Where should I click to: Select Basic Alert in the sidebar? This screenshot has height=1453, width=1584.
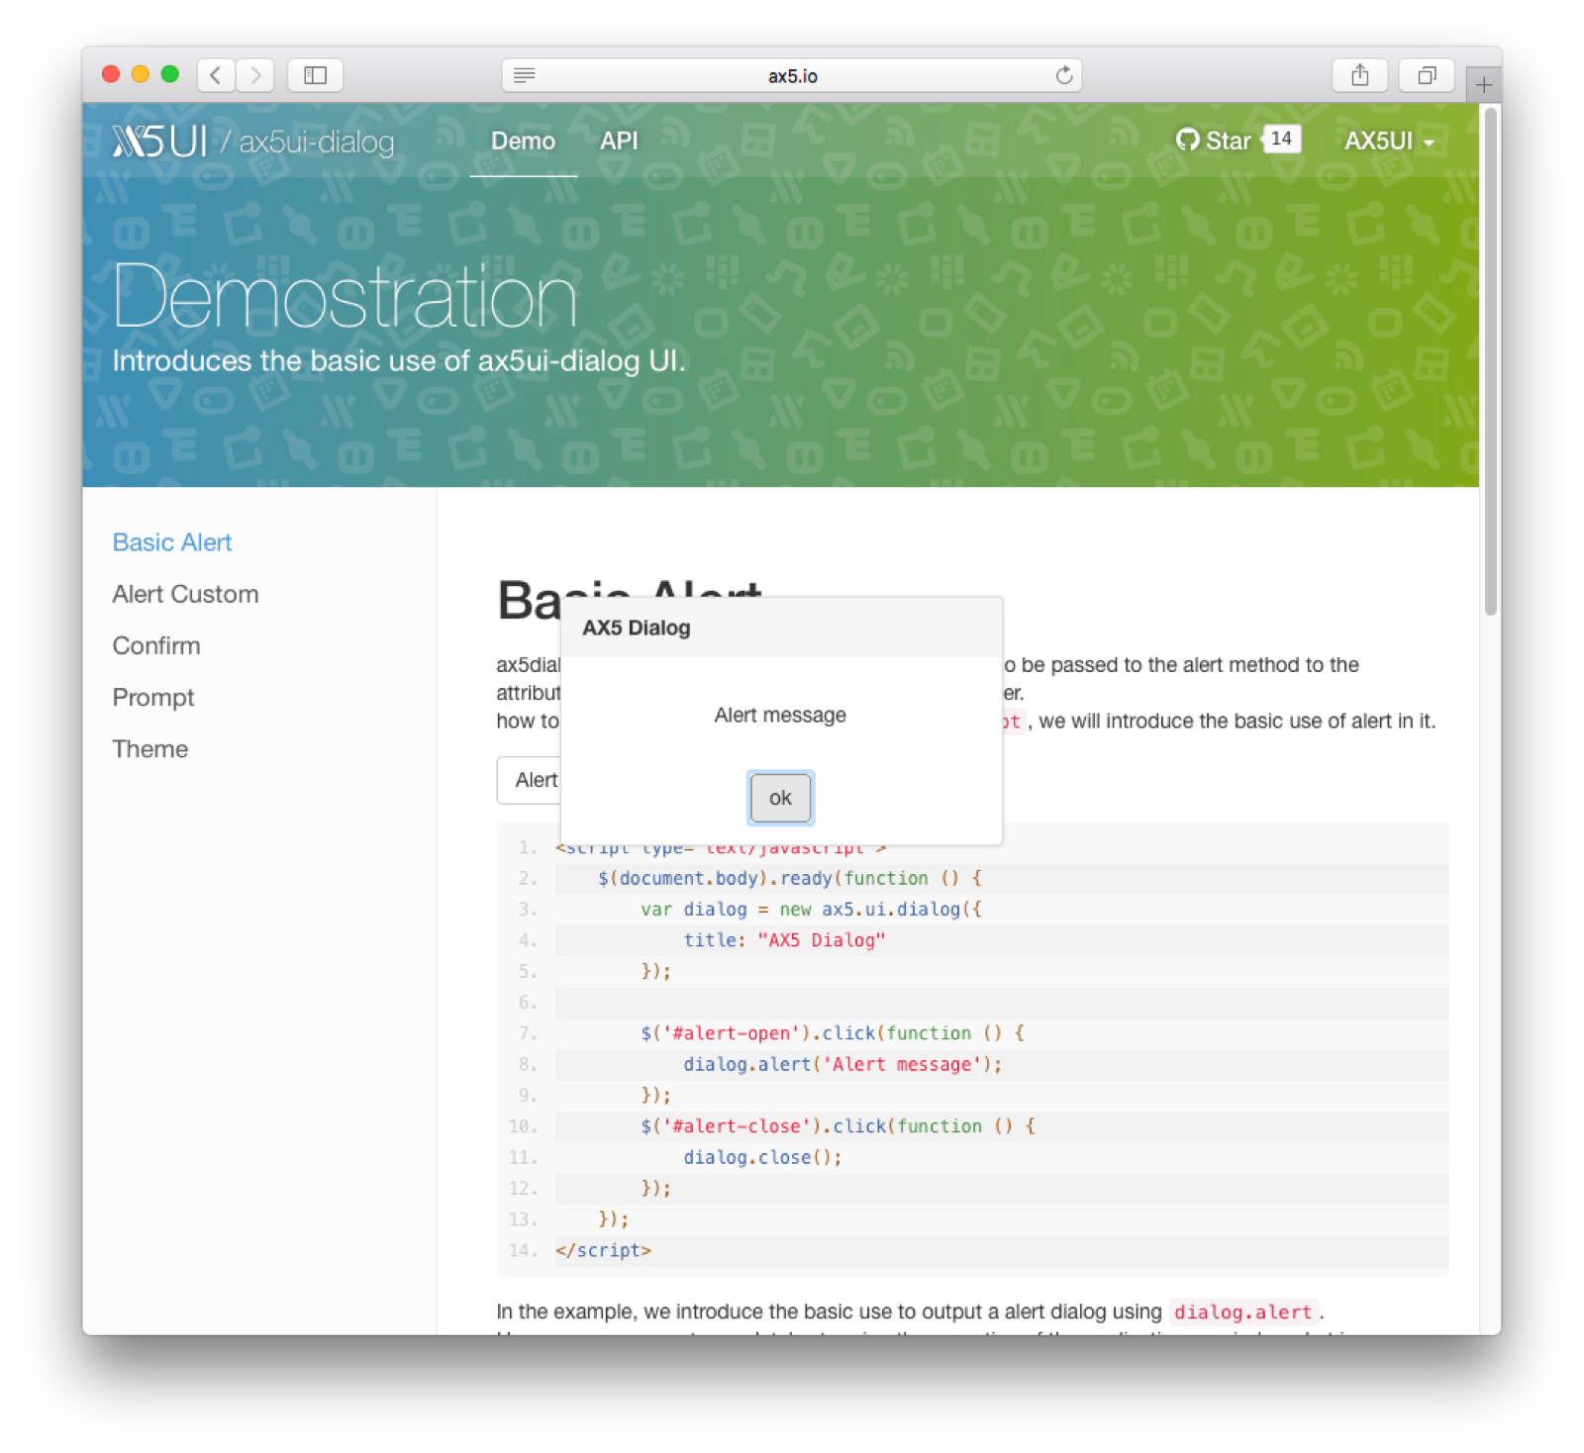[172, 542]
